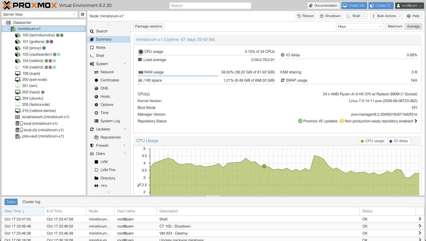The image size is (426, 241).
Task: Click the container icon for 101 (grafana)
Action: point(18,42)
